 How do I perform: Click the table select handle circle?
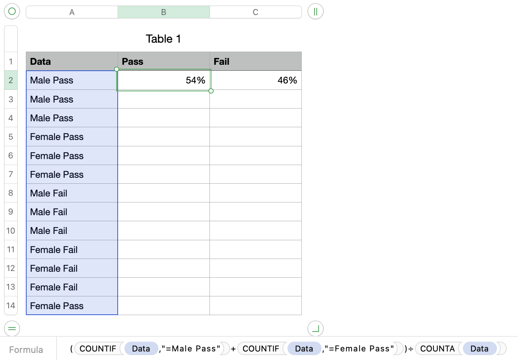(x=12, y=11)
